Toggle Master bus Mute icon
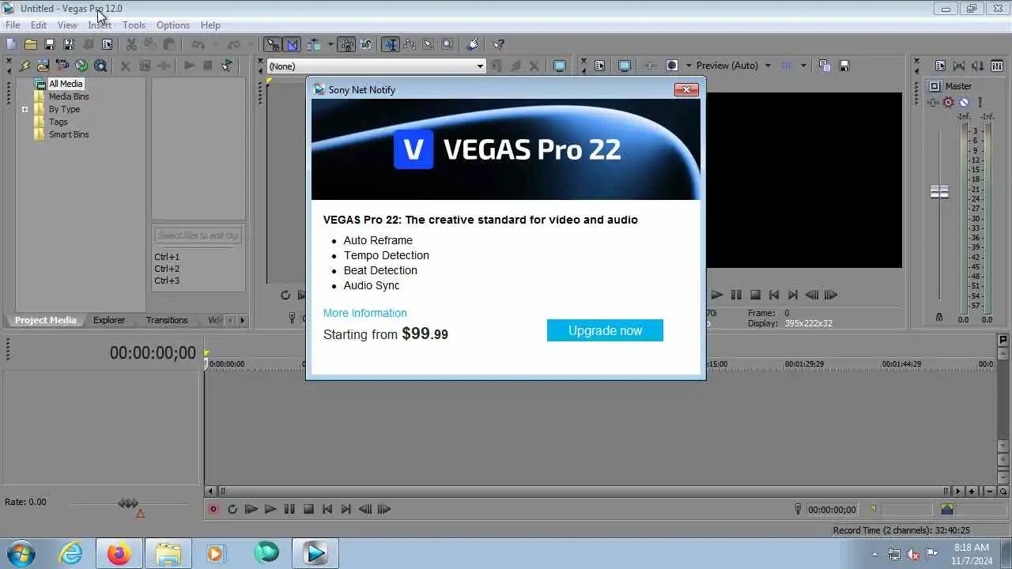The height and width of the screenshot is (569, 1012). pyautogui.click(x=964, y=102)
